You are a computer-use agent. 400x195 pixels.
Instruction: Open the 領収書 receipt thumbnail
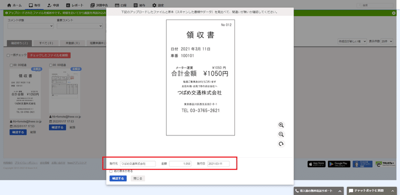coord(25,93)
